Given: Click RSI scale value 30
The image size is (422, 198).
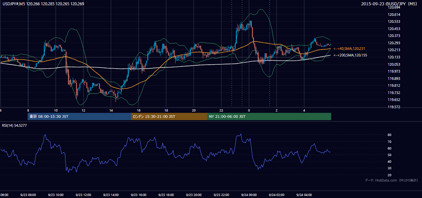Looking at the screenshot, I should [390, 168].
